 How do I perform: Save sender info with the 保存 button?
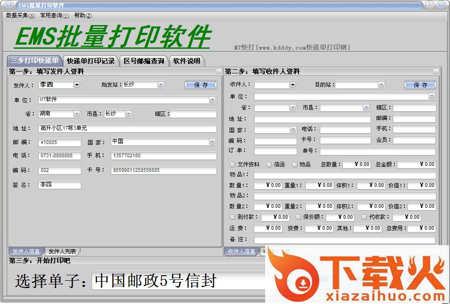[201, 85]
